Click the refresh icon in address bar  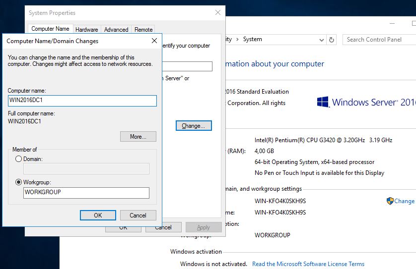pos(332,40)
